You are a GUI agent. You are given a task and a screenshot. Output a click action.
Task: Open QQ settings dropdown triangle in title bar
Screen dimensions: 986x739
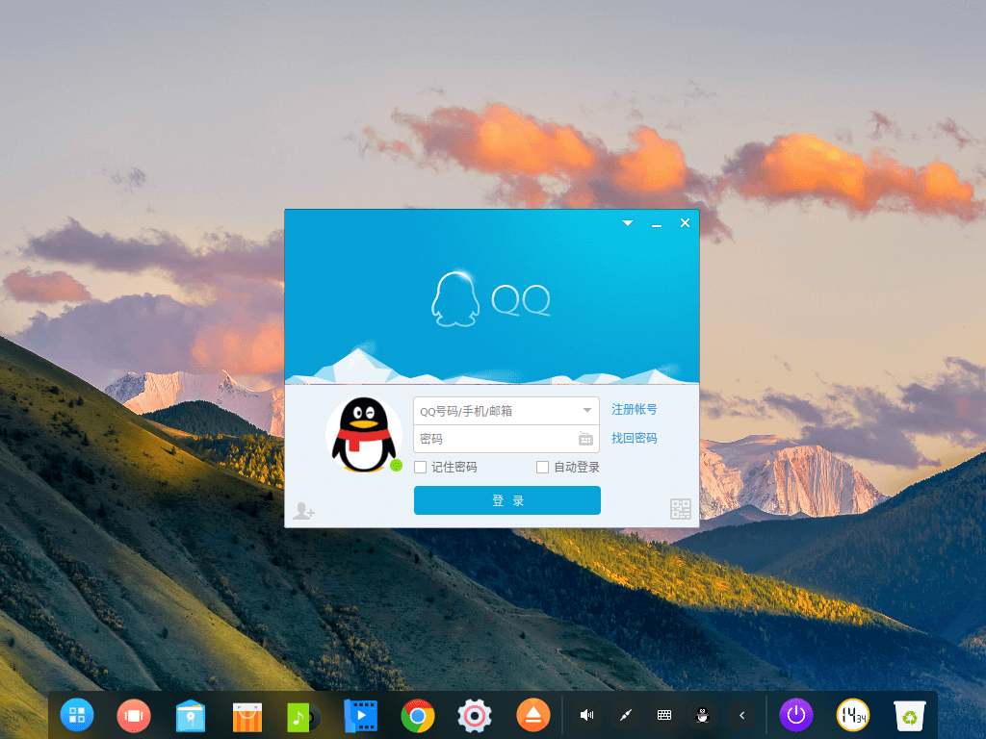[x=628, y=223]
